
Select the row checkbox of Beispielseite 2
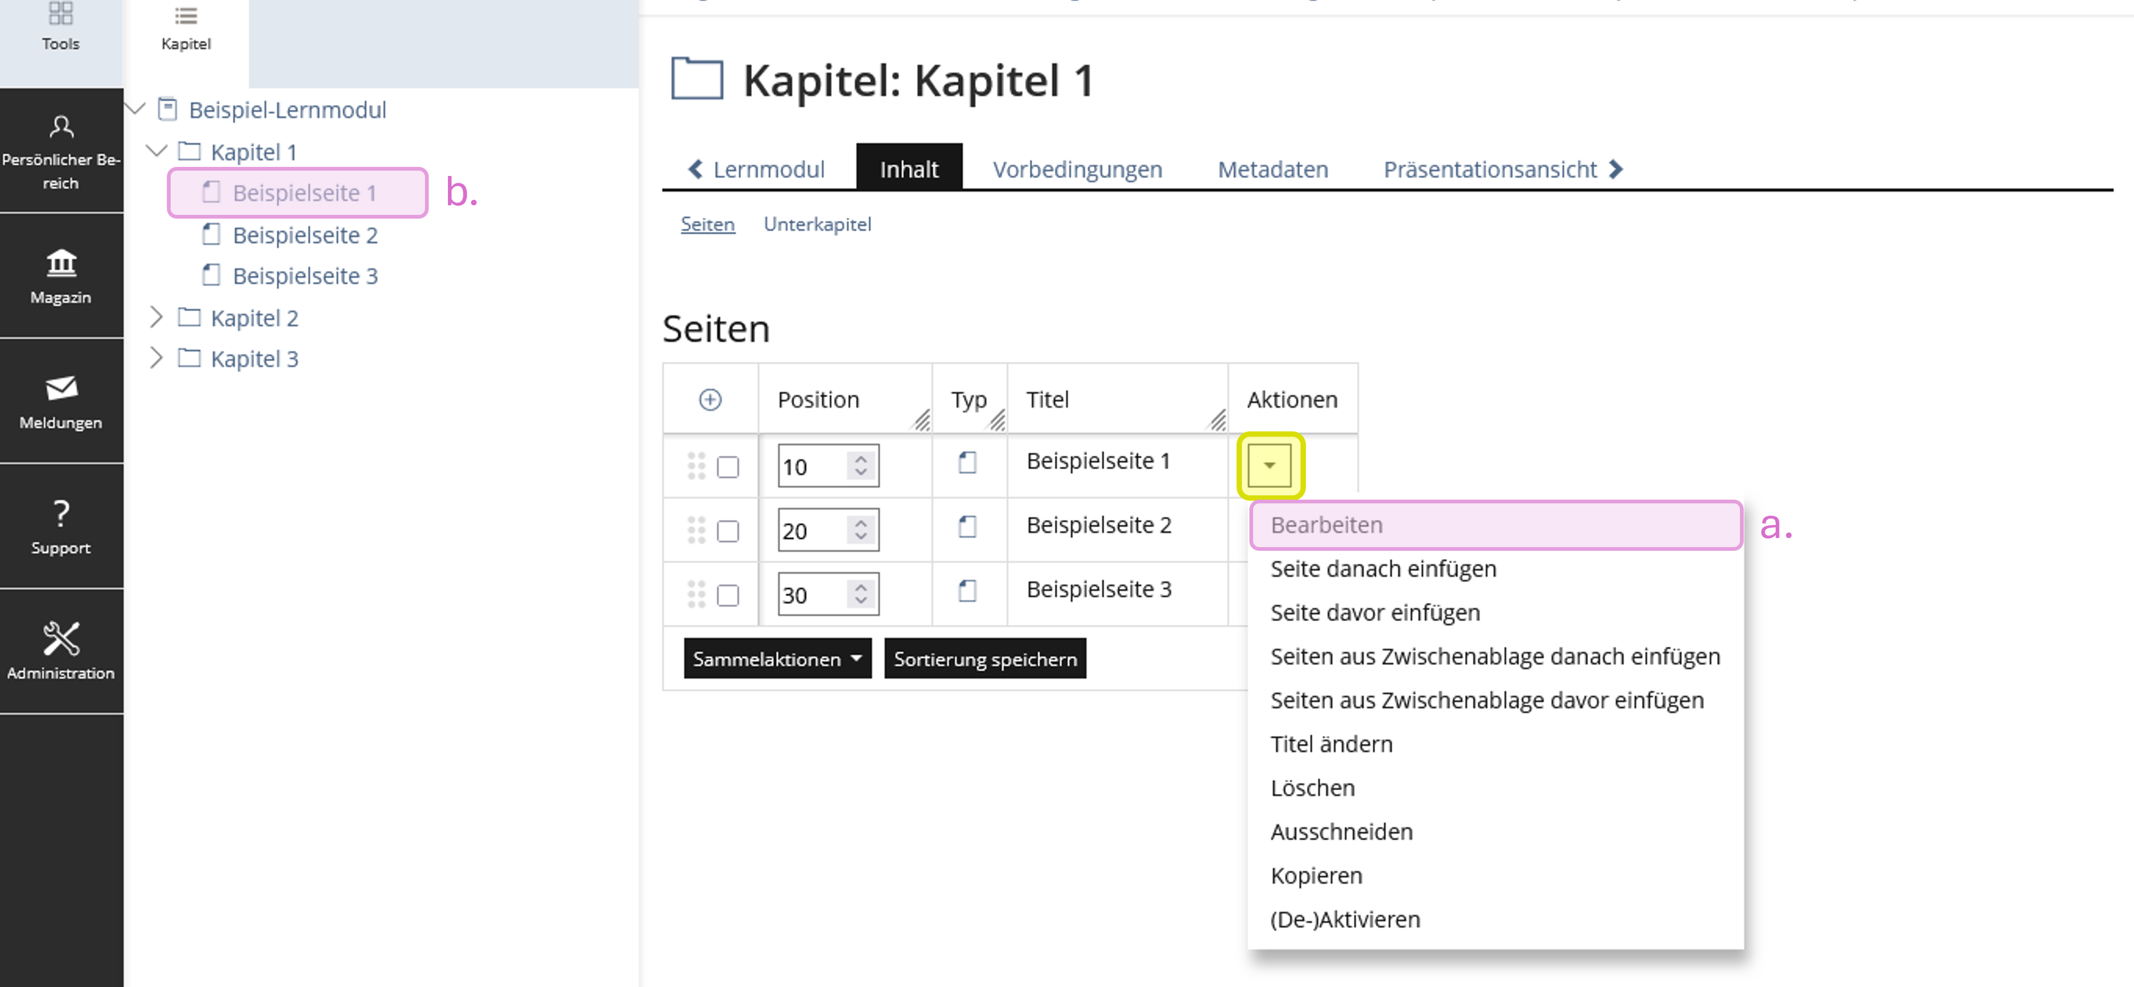point(728,531)
